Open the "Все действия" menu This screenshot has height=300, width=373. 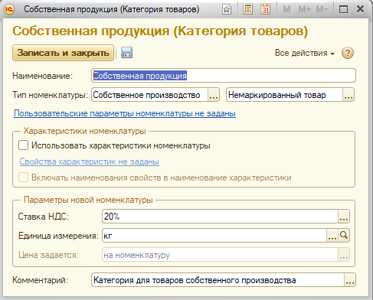(x=305, y=53)
